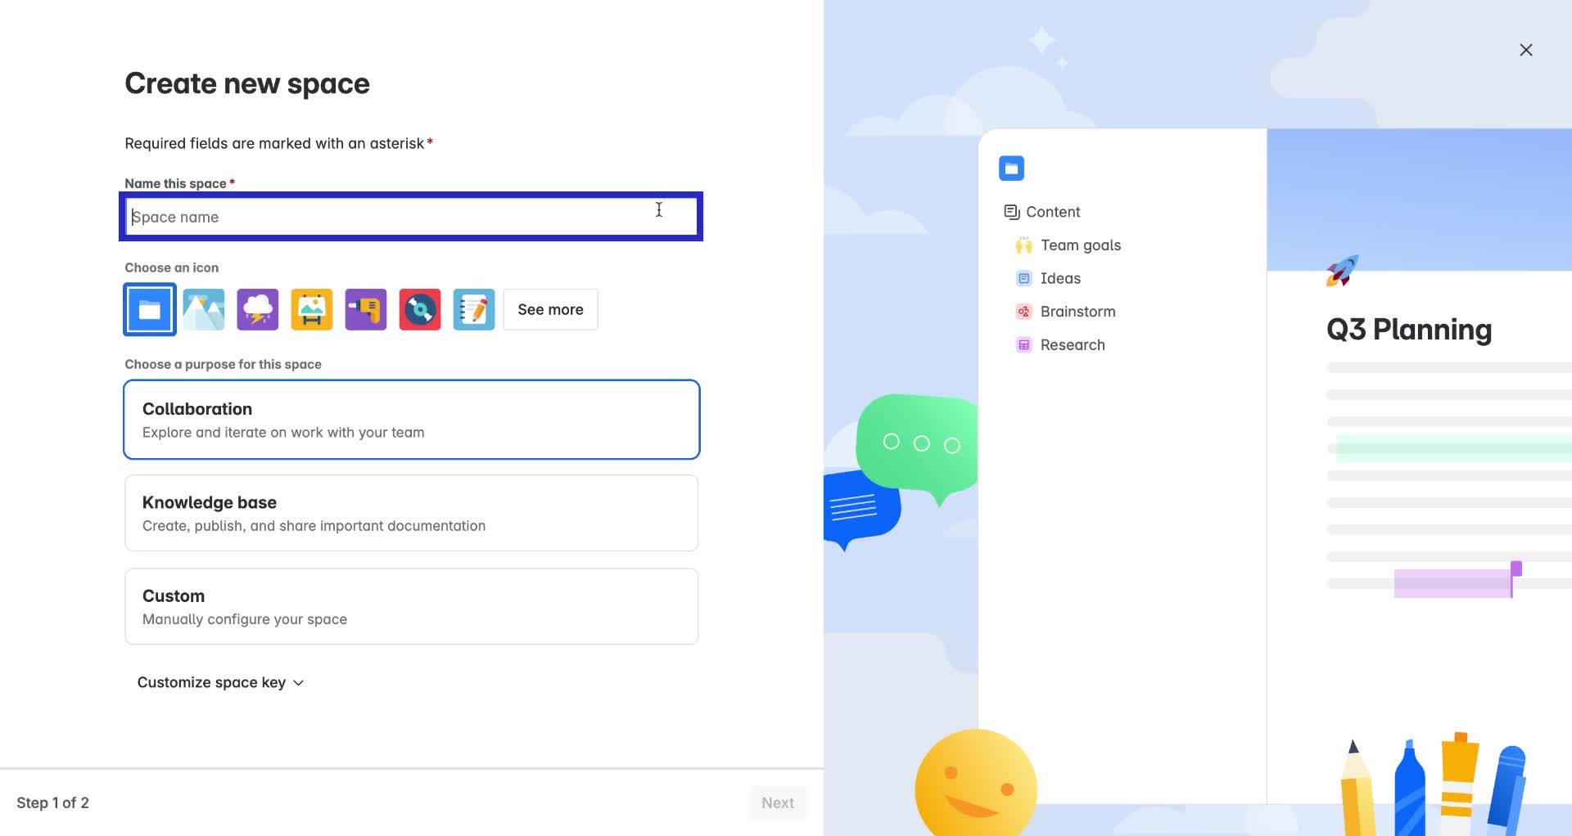1572x836 pixels.
Task: Expand the Customize space key section
Action: point(220,681)
